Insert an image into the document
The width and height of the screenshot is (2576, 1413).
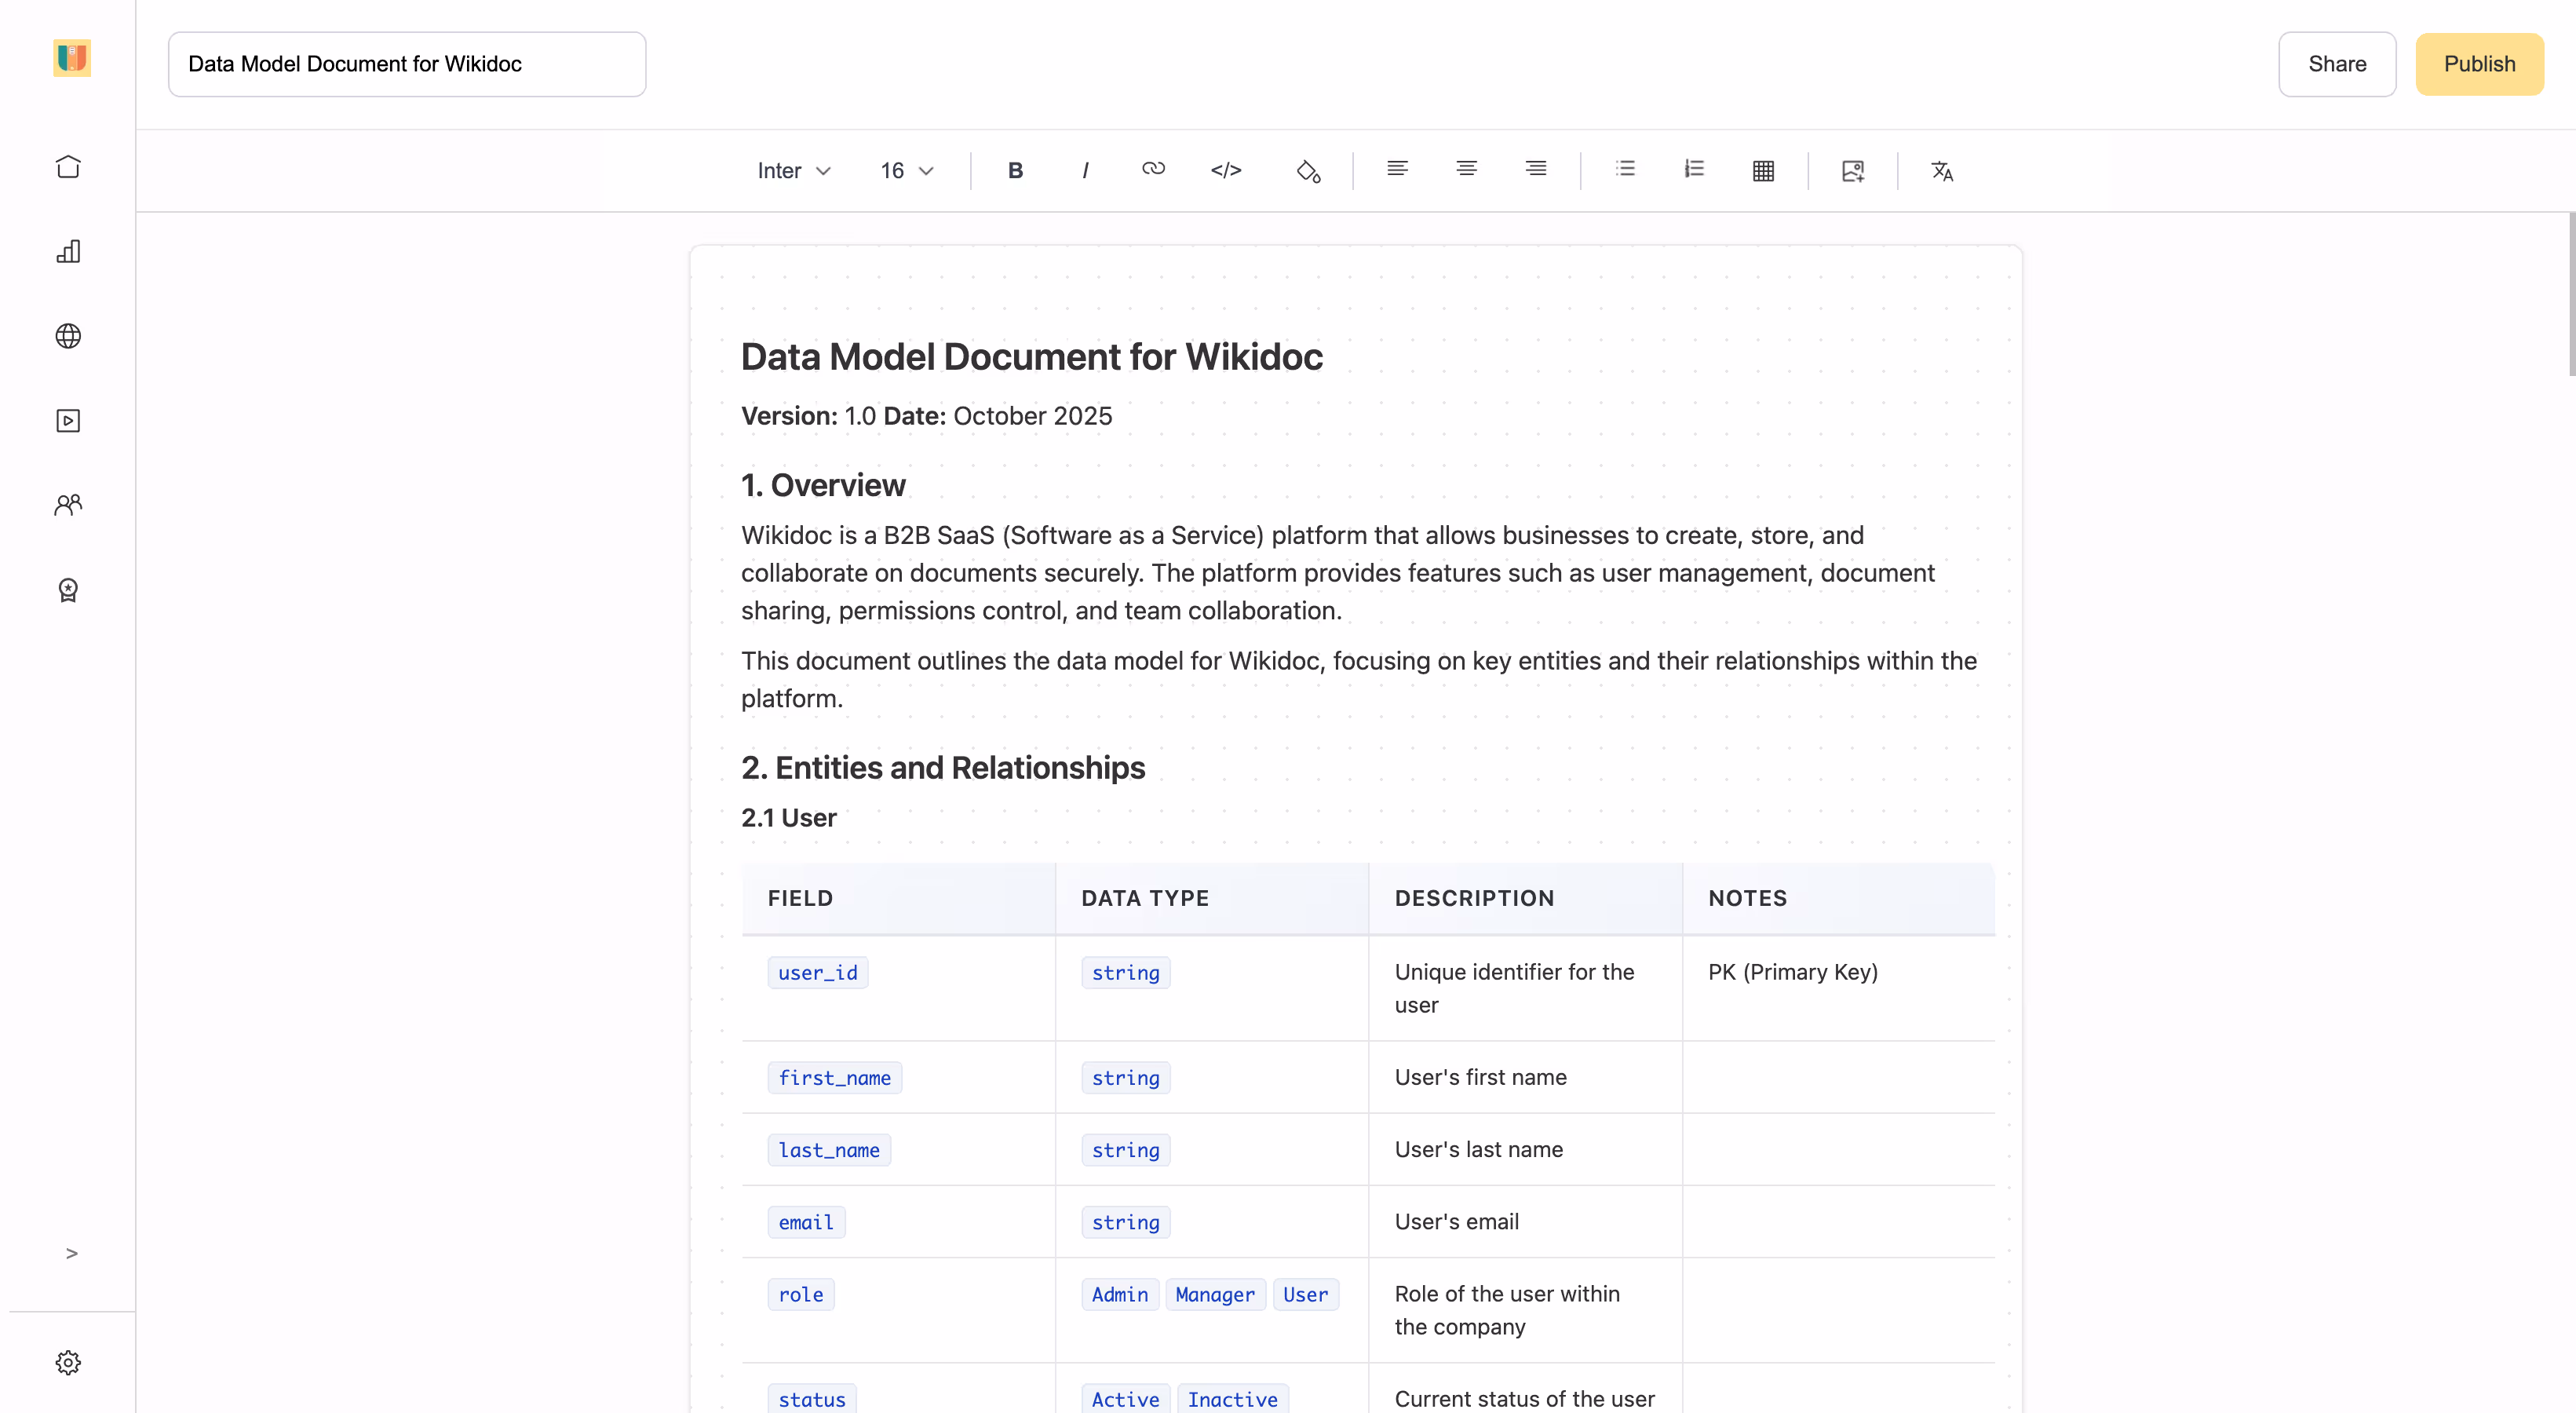1852,171
